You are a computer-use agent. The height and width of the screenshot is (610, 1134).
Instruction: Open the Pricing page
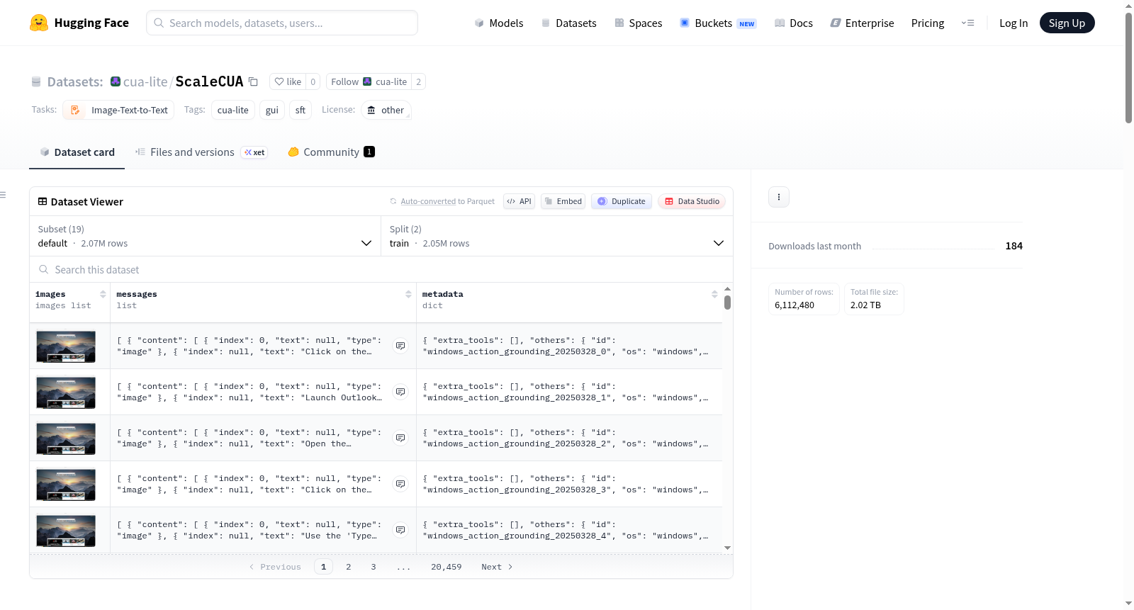[928, 23]
